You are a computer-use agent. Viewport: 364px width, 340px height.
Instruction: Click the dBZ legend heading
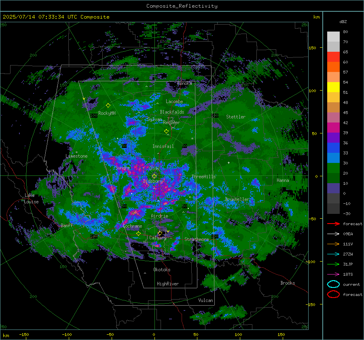click(x=343, y=22)
